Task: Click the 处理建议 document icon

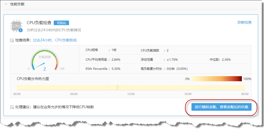Action: (x=12, y=107)
